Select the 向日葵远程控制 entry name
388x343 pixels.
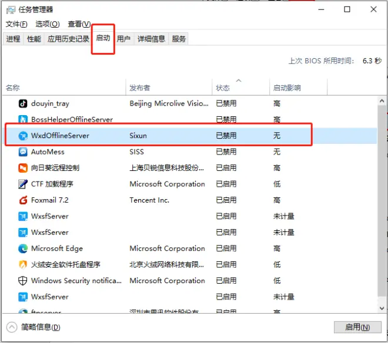tap(55, 168)
